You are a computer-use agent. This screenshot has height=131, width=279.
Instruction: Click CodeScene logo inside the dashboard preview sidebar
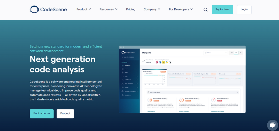point(128,53)
